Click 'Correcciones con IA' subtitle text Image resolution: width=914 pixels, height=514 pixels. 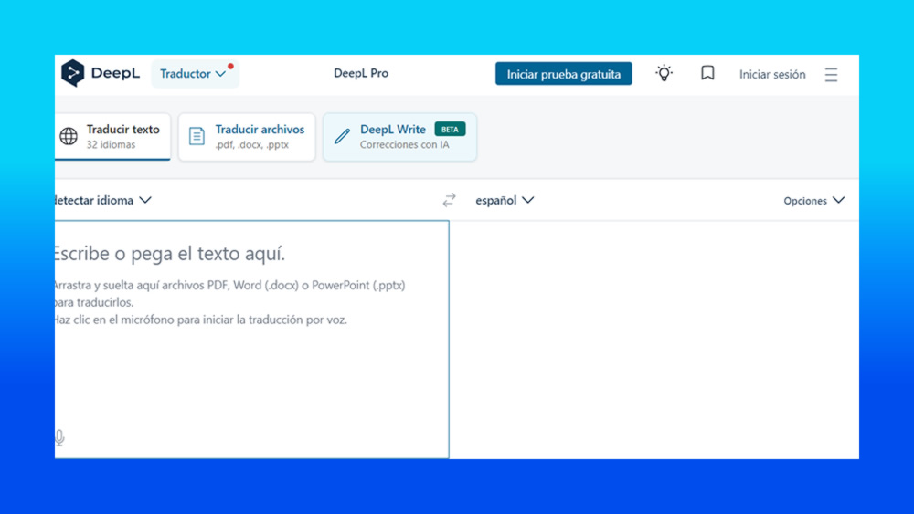405,144
